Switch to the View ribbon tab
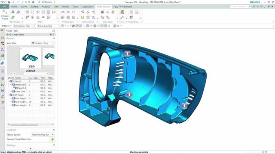 coord(56,7)
